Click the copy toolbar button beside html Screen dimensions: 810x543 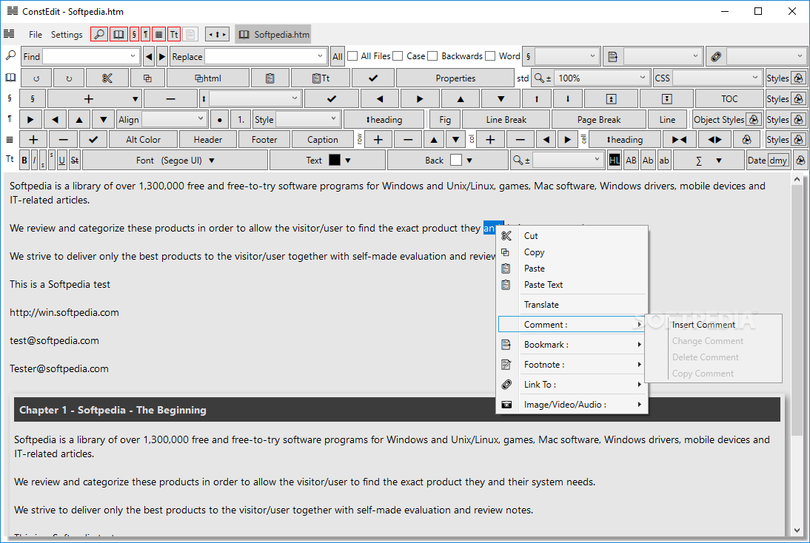point(147,78)
